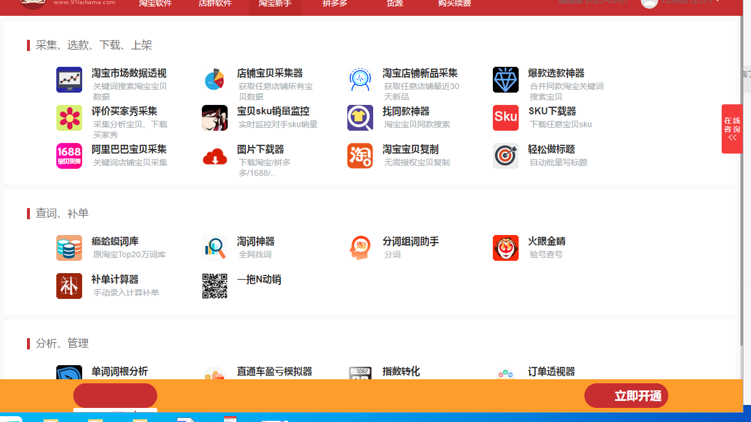
Task: Click the 一拖N动销 QR code
Action: [215, 286]
